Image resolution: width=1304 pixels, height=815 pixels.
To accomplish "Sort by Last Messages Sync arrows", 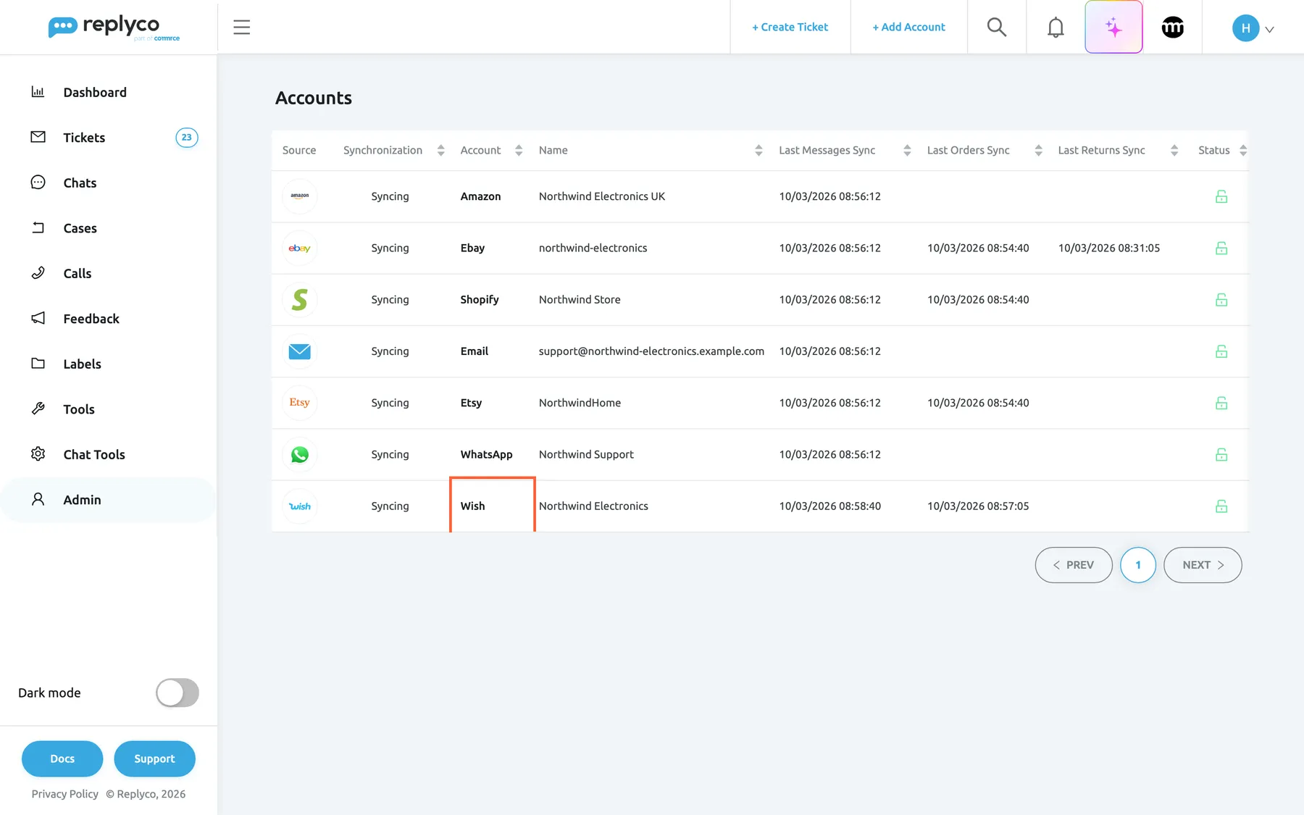I will pos(907,150).
